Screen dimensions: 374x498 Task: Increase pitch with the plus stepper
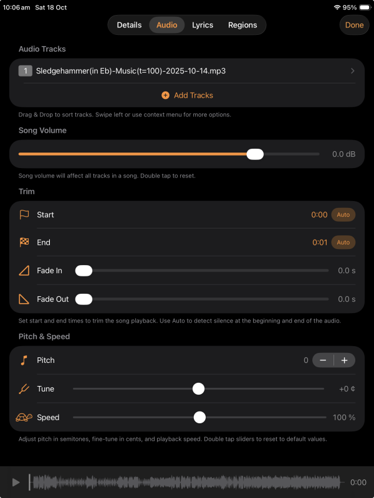point(345,360)
